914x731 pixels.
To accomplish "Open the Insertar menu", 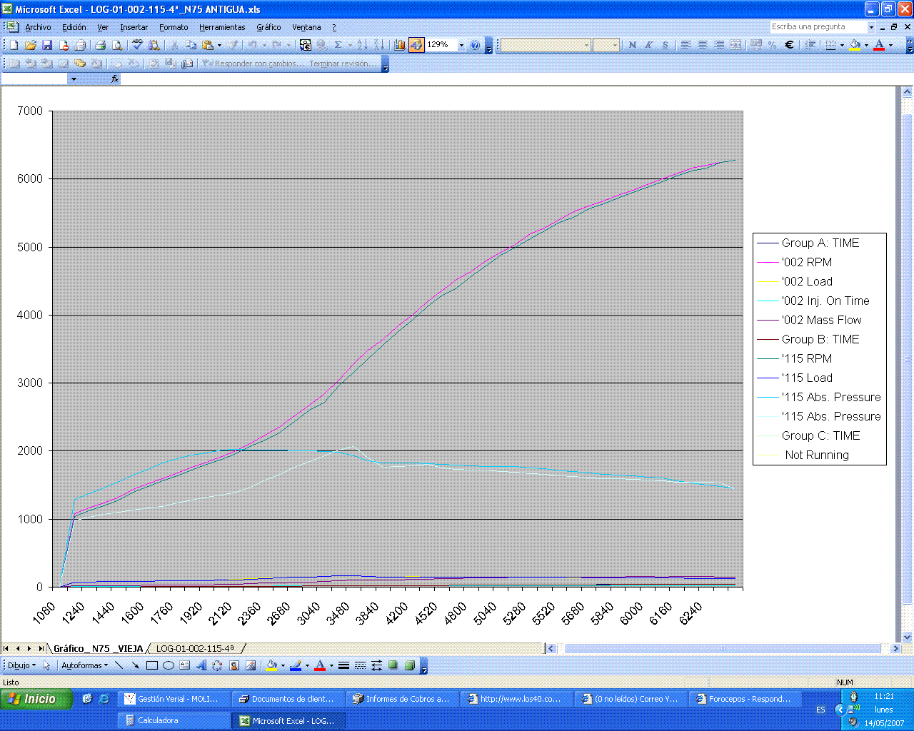I will pyautogui.click(x=134, y=27).
